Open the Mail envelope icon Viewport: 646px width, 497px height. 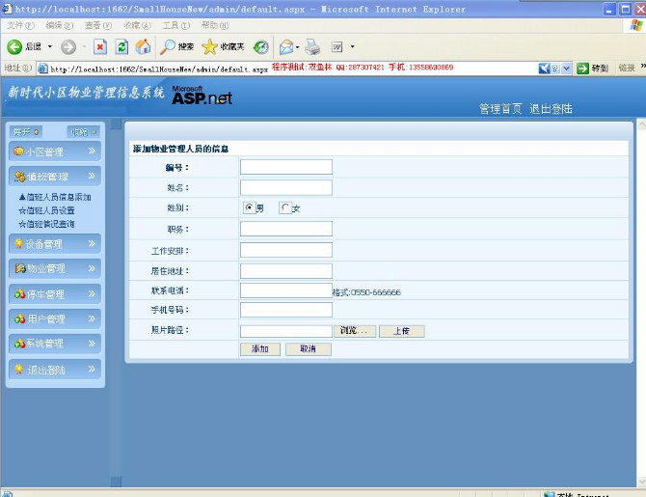(x=286, y=47)
